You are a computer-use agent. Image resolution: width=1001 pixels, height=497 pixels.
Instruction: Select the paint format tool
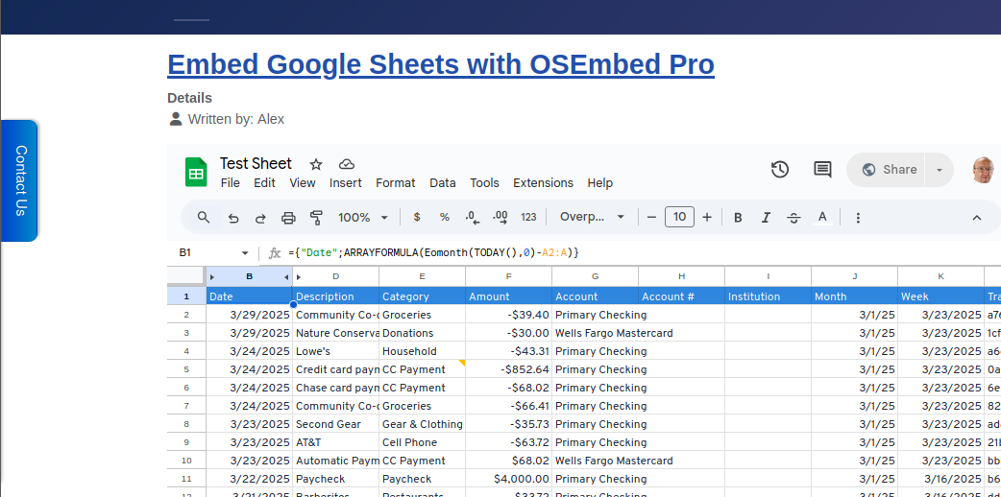coord(316,218)
